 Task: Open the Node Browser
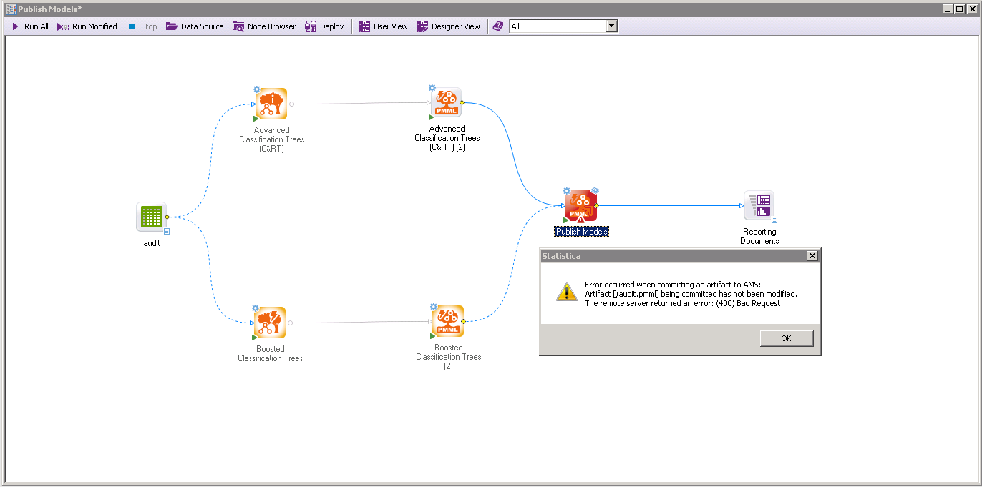tap(263, 26)
